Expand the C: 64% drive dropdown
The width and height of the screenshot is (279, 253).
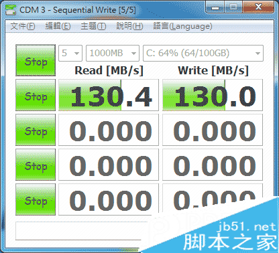203,53
